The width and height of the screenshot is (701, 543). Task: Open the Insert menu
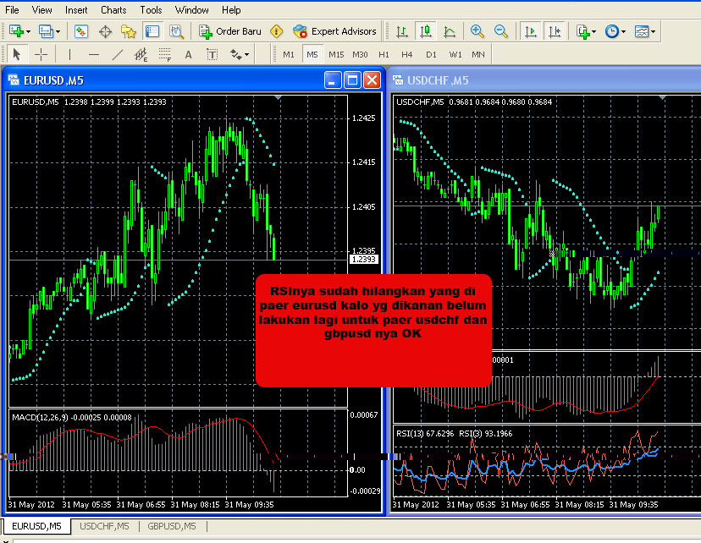(x=76, y=10)
